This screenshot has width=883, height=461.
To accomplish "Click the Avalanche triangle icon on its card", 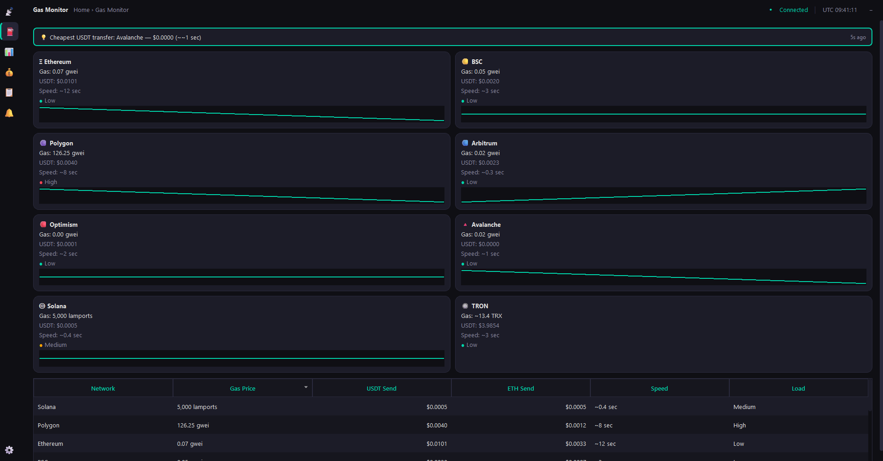I will point(466,224).
